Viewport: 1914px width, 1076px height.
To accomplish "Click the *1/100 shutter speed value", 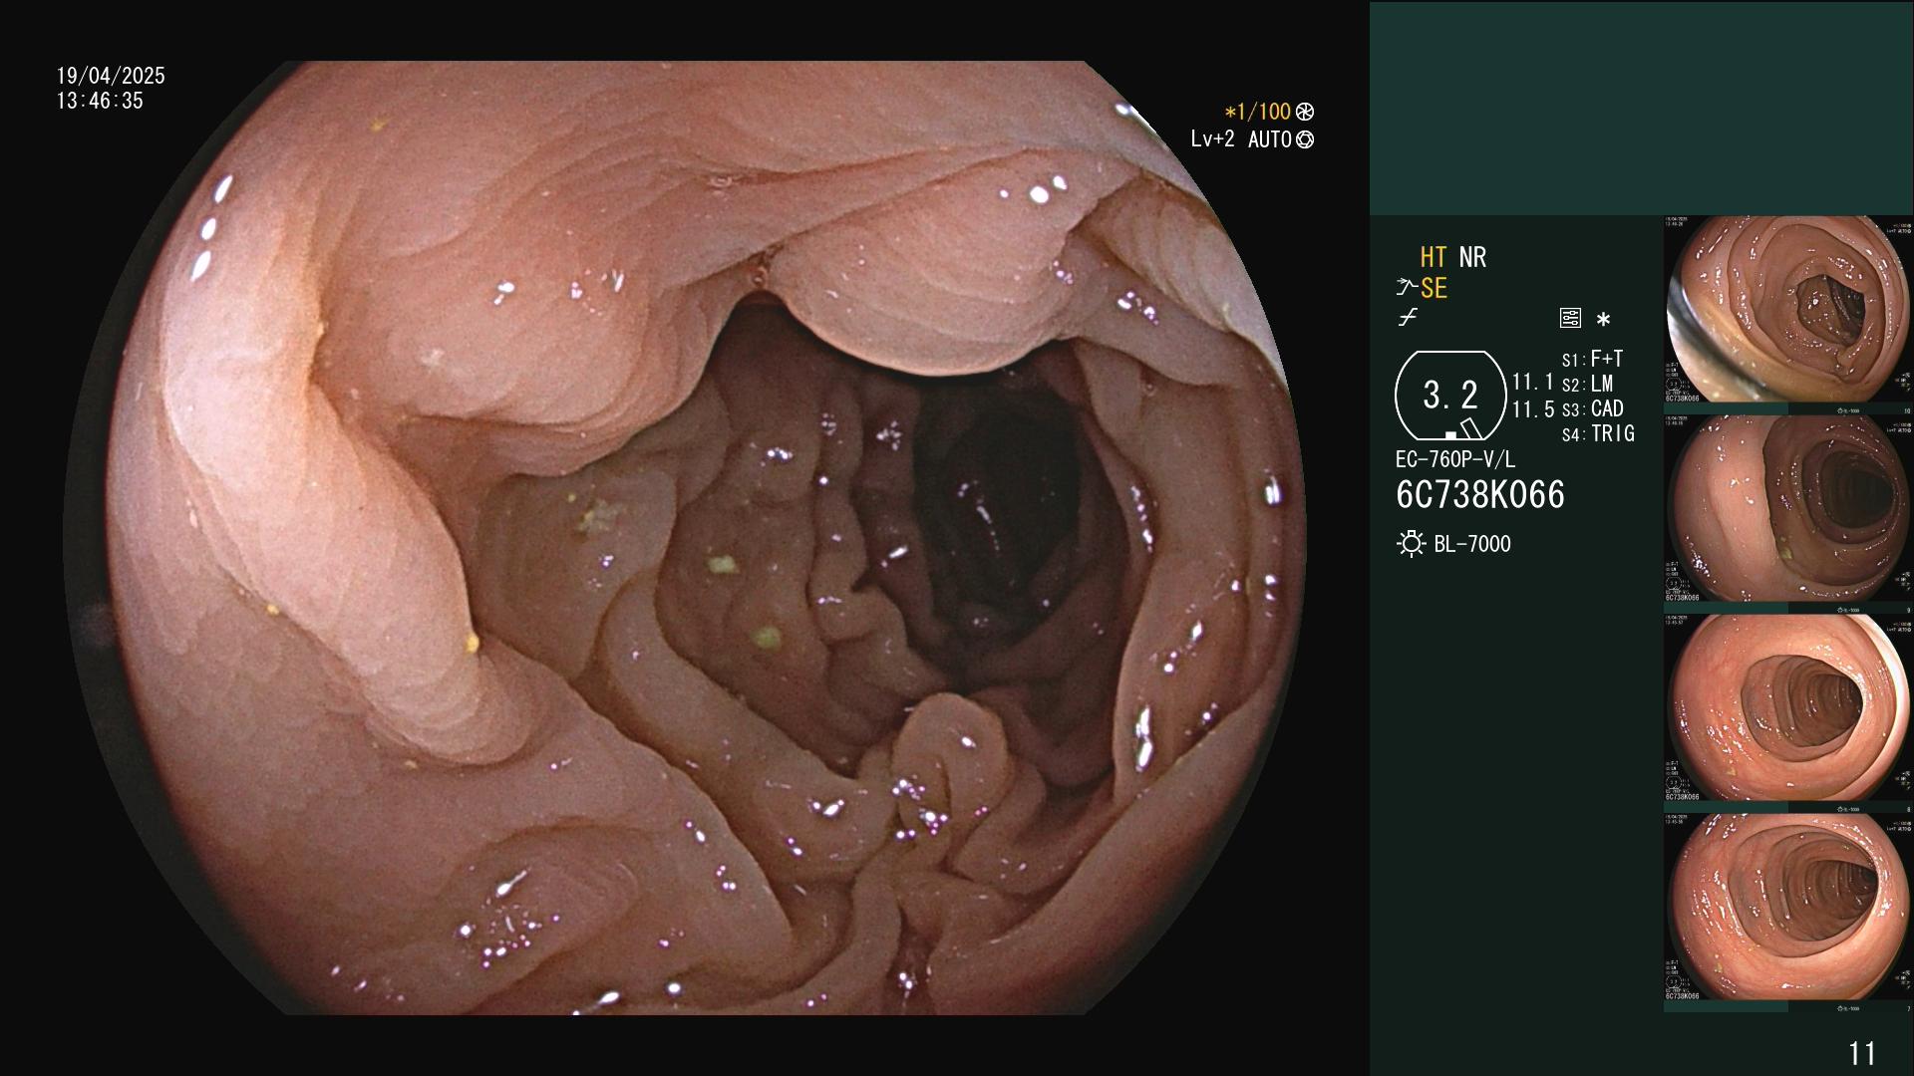I will tap(1257, 113).
